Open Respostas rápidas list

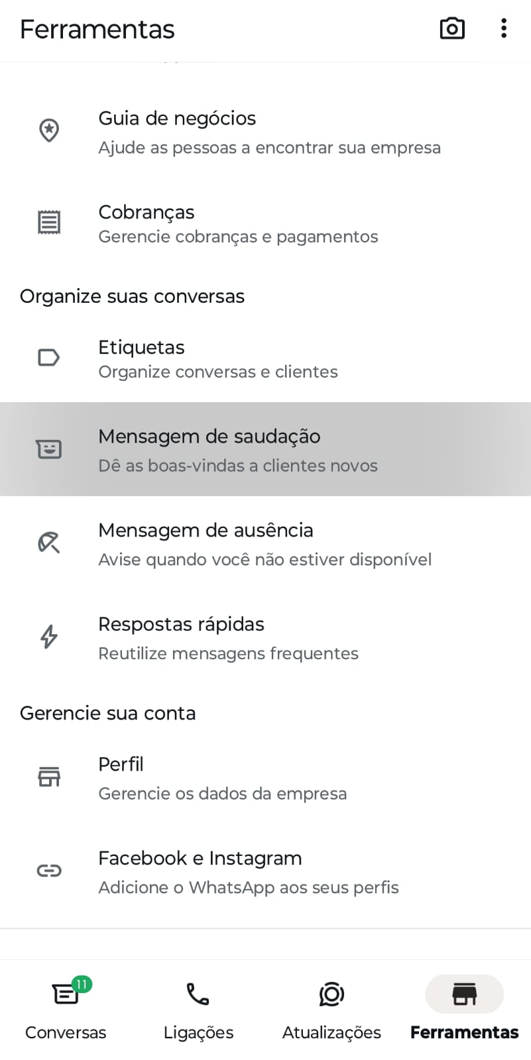(228, 639)
